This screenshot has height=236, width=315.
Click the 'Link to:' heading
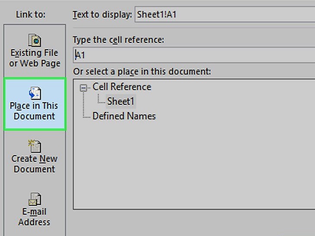(x=31, y=14)
